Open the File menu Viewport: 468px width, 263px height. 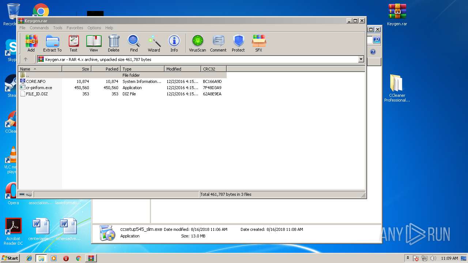click(22, 28)
